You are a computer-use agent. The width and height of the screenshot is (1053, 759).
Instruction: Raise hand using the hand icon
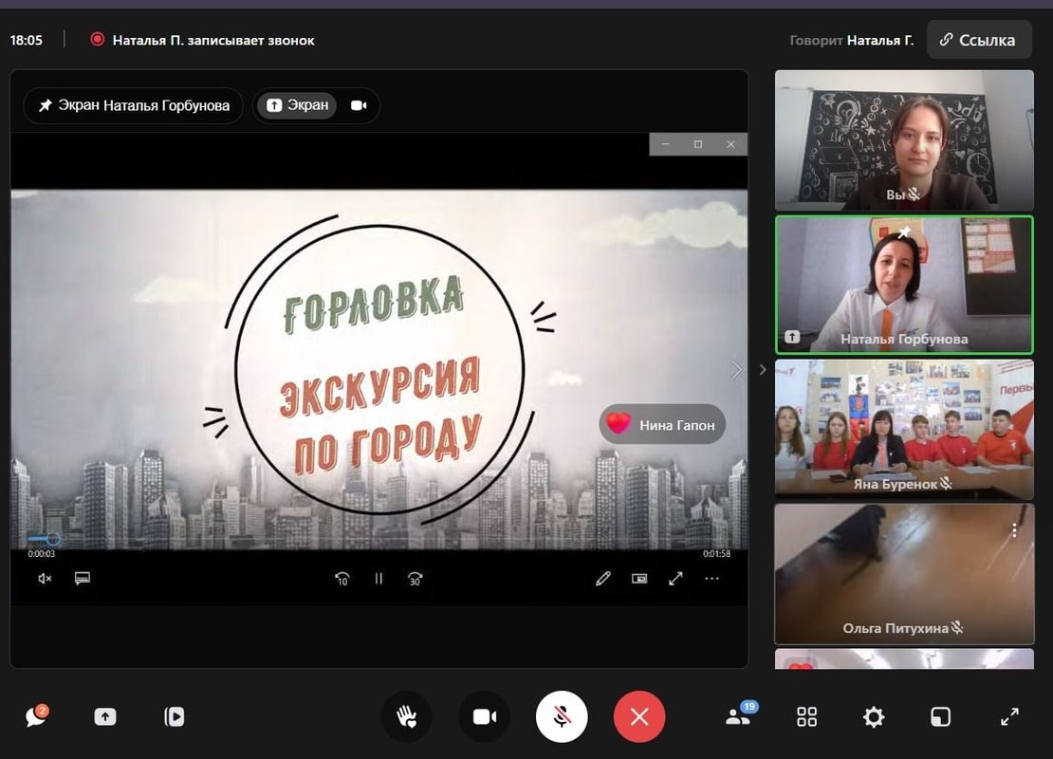coord(407,716)
